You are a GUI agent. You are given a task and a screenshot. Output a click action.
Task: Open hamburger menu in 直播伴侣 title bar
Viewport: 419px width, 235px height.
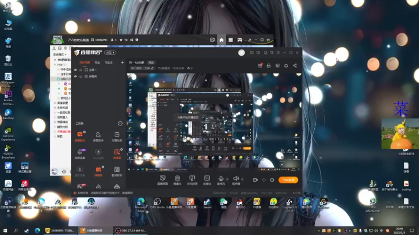(x=278, y=53)
